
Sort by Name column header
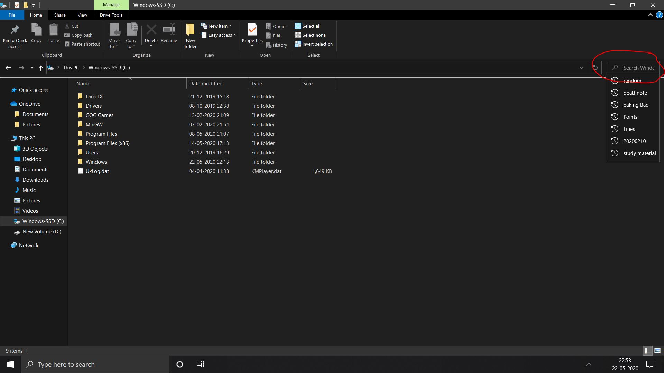pos(130,83)
